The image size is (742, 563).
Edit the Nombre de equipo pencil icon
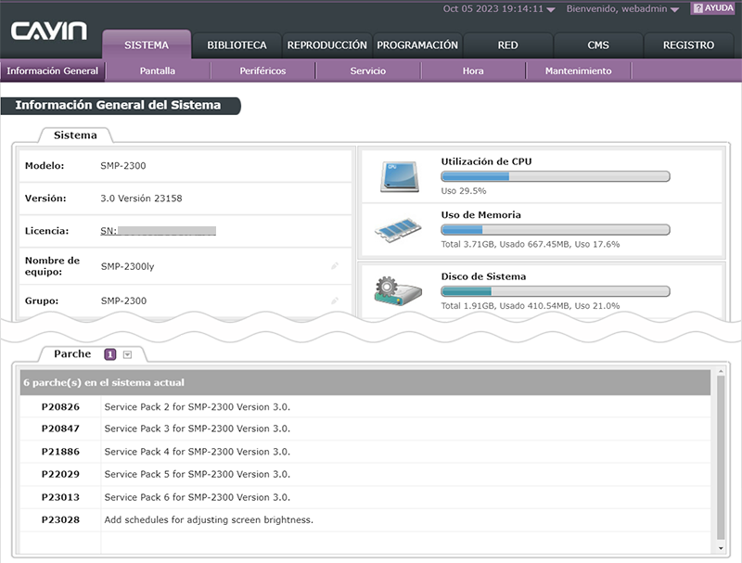click(x=335, y=266)
